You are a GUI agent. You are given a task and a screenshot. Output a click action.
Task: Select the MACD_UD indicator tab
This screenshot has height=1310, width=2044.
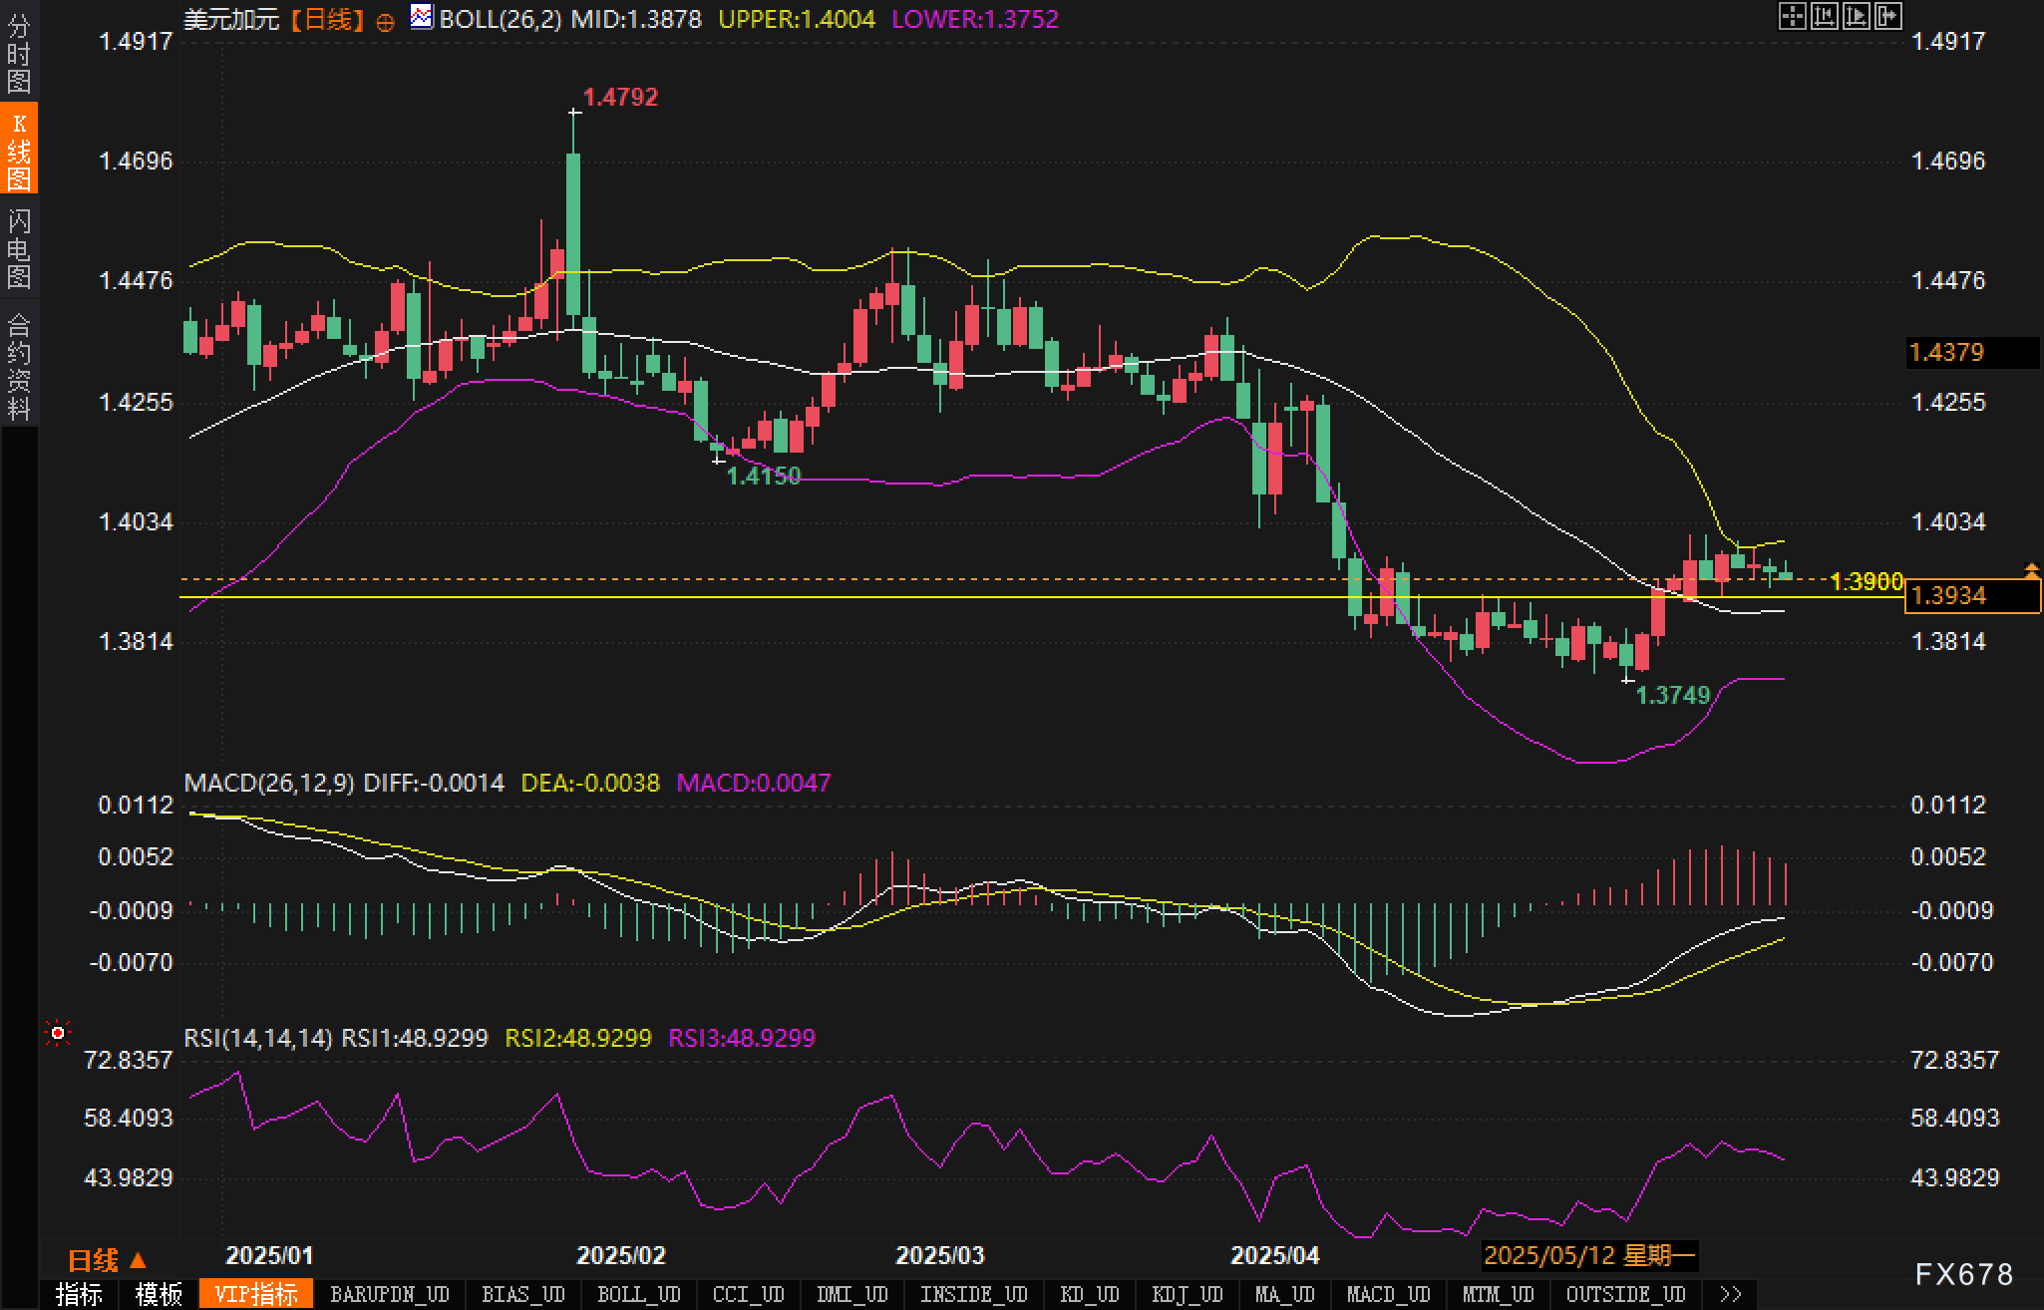coord(1388,1294)
